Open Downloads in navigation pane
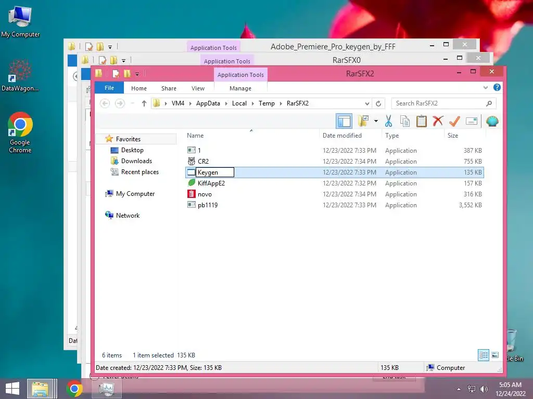533x399 pixels. click(x=136, y=161)
